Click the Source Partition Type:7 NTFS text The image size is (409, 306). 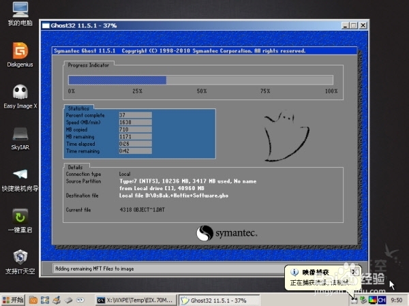[x=188, y=181]
